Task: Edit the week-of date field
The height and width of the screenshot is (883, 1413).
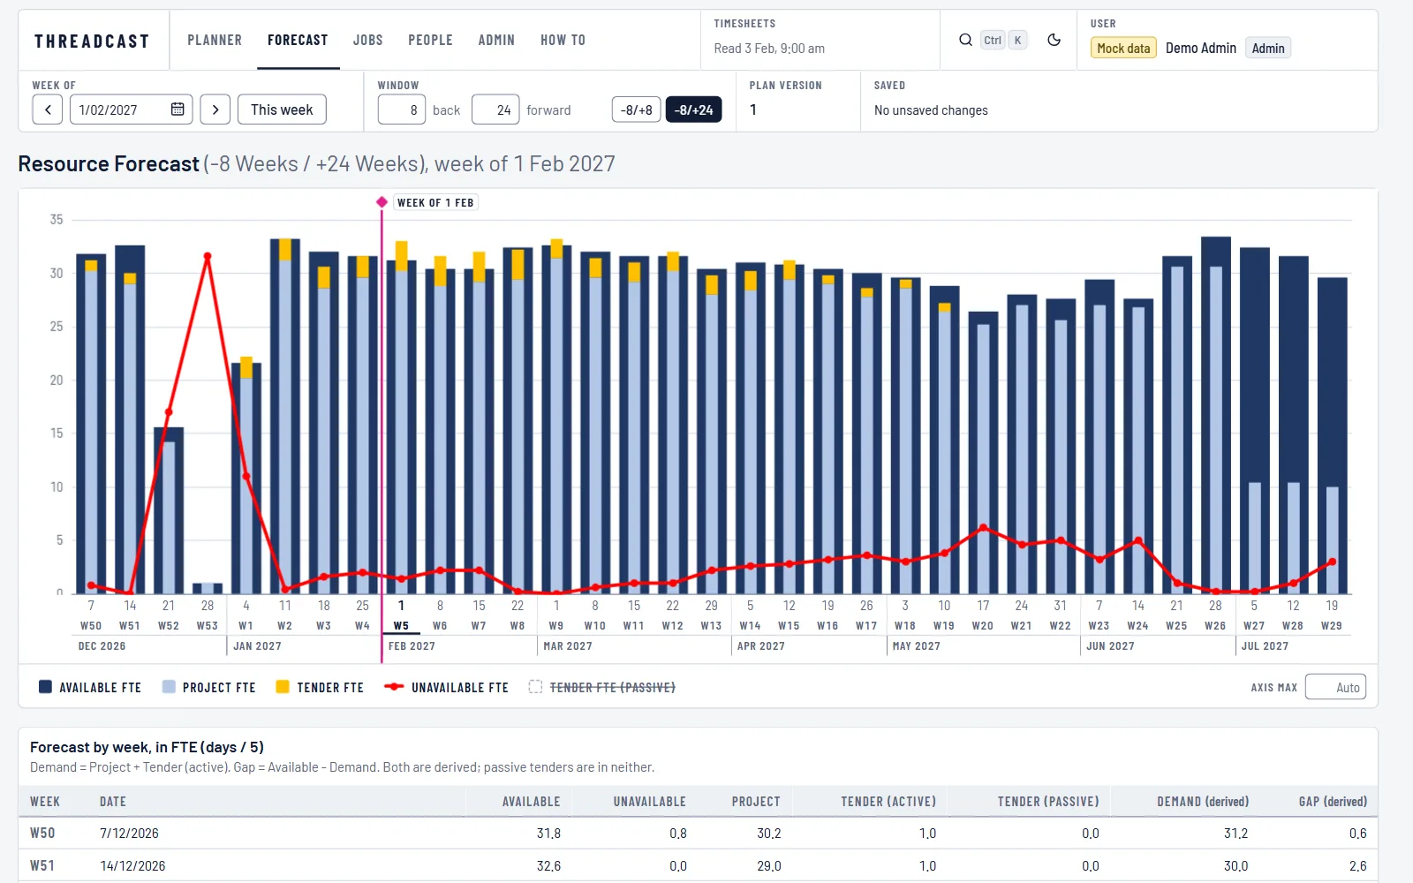Action: pos(132,109)
